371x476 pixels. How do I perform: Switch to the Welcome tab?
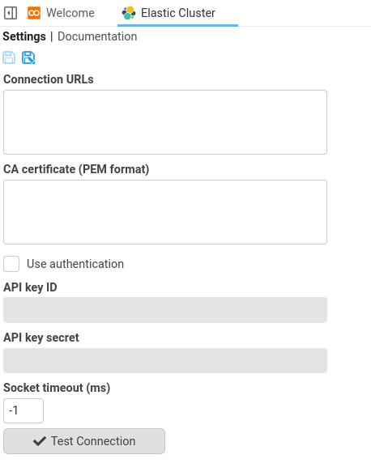[x=61, y=13]
